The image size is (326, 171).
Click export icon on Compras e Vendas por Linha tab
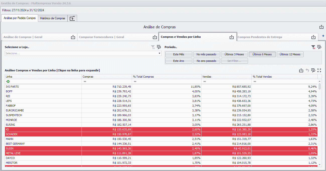click(232, 37)
